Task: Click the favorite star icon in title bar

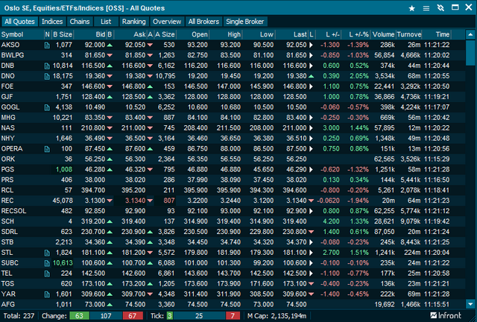Action: (x=412, y=8)
